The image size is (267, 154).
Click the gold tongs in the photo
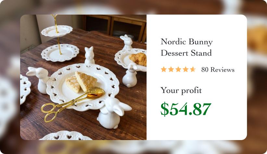tap(72, 103)
